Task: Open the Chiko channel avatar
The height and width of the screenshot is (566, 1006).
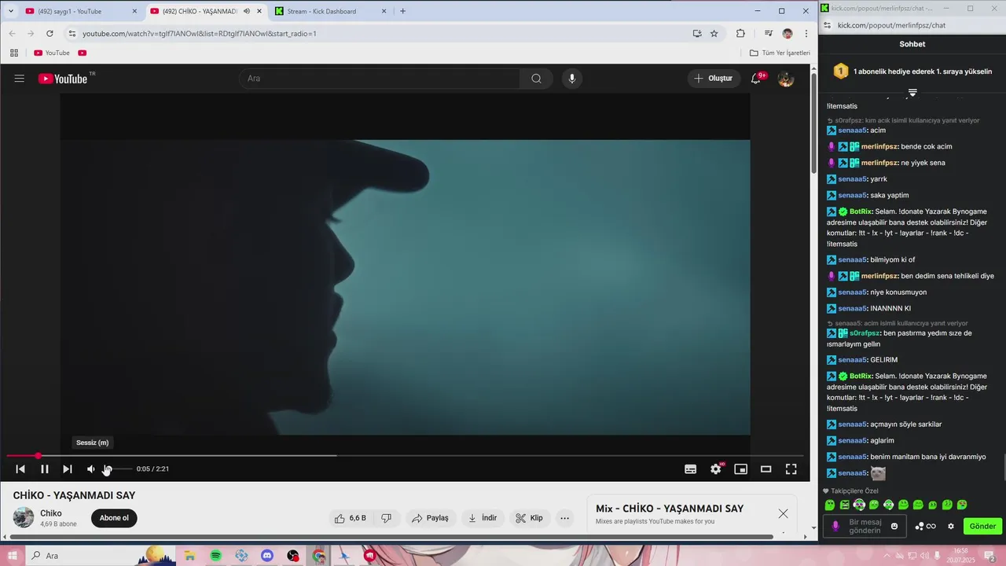Action: [x=24, y=517]
